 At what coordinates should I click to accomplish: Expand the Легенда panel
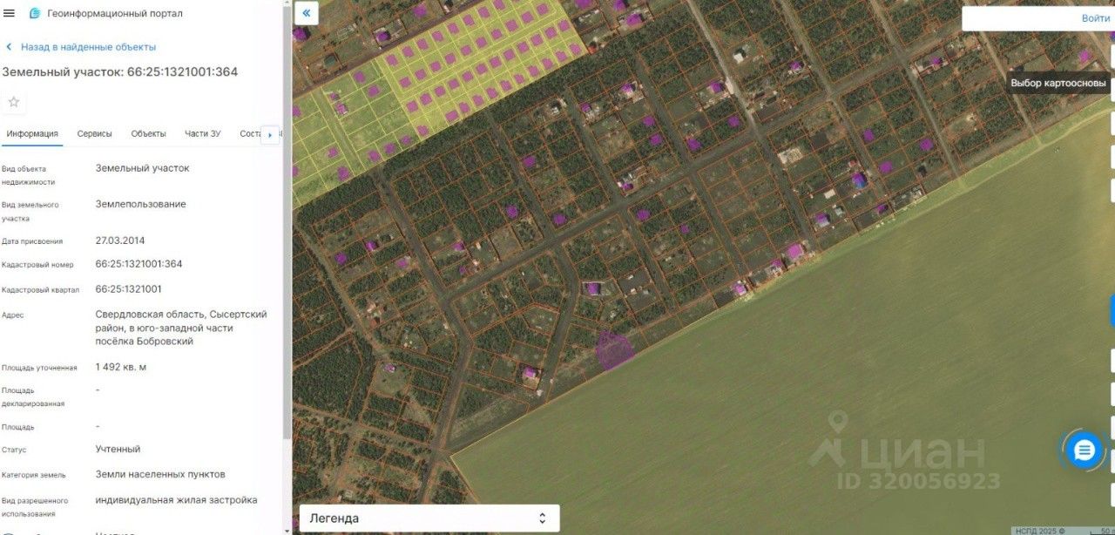coord(429,518)
